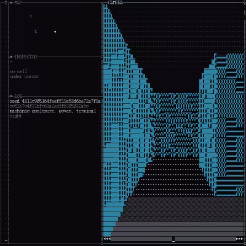Click the dash icon at bottom-left gutter
Image resolution: width=246 pixels, height=246 pixels.
6,240
